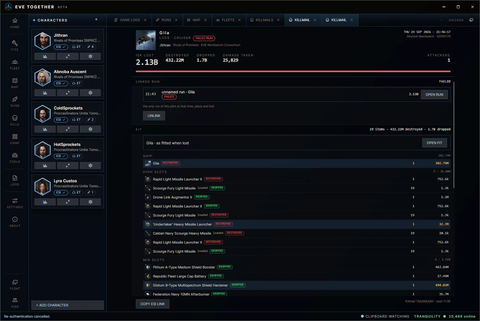Click Unlink button
This screenshot has width=480, height=321.
[154, 116]
